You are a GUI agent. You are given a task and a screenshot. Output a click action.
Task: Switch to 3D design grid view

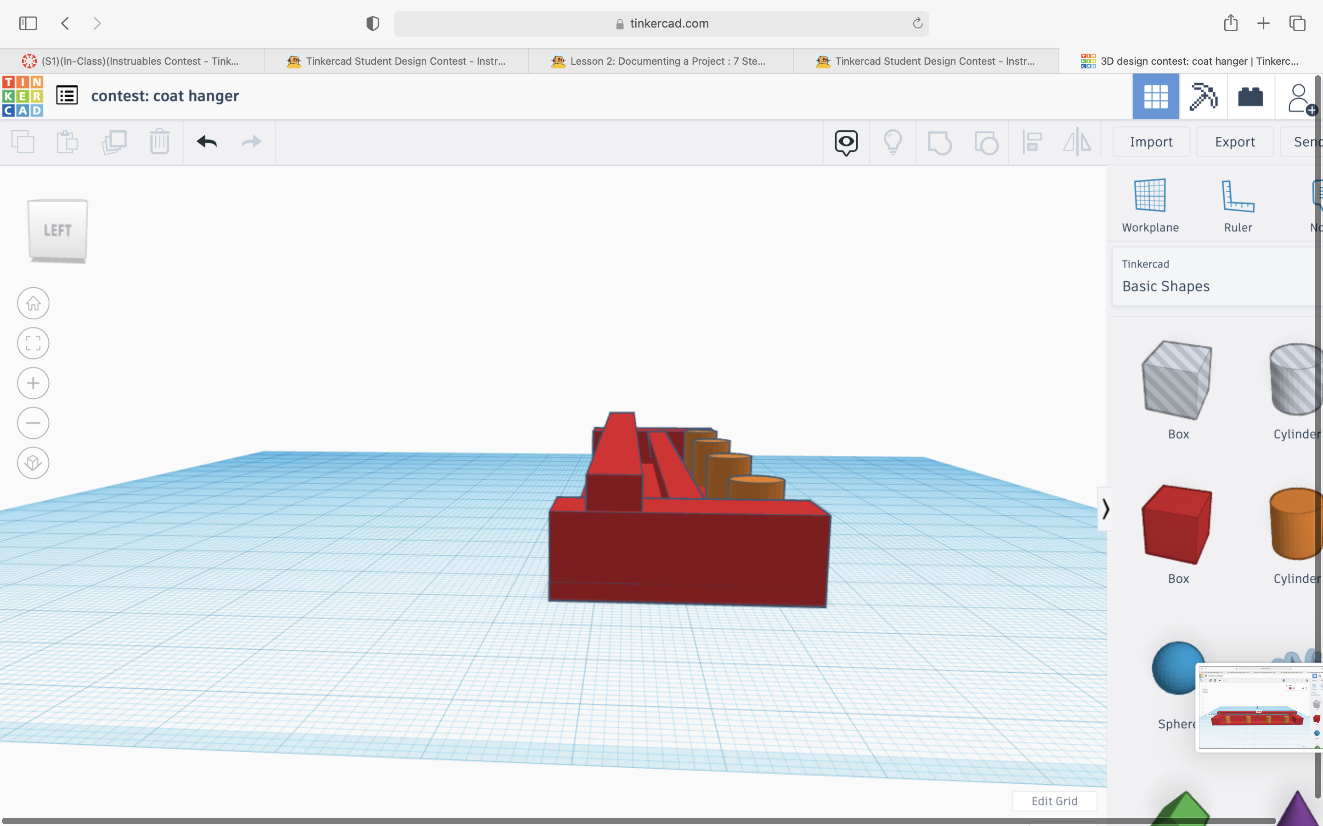(1155, 97)
